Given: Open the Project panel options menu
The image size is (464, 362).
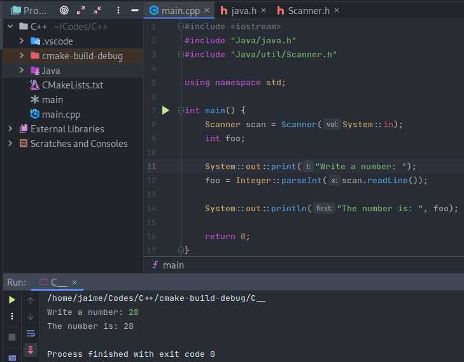Looking at the screenshot, I should point(118,11).
